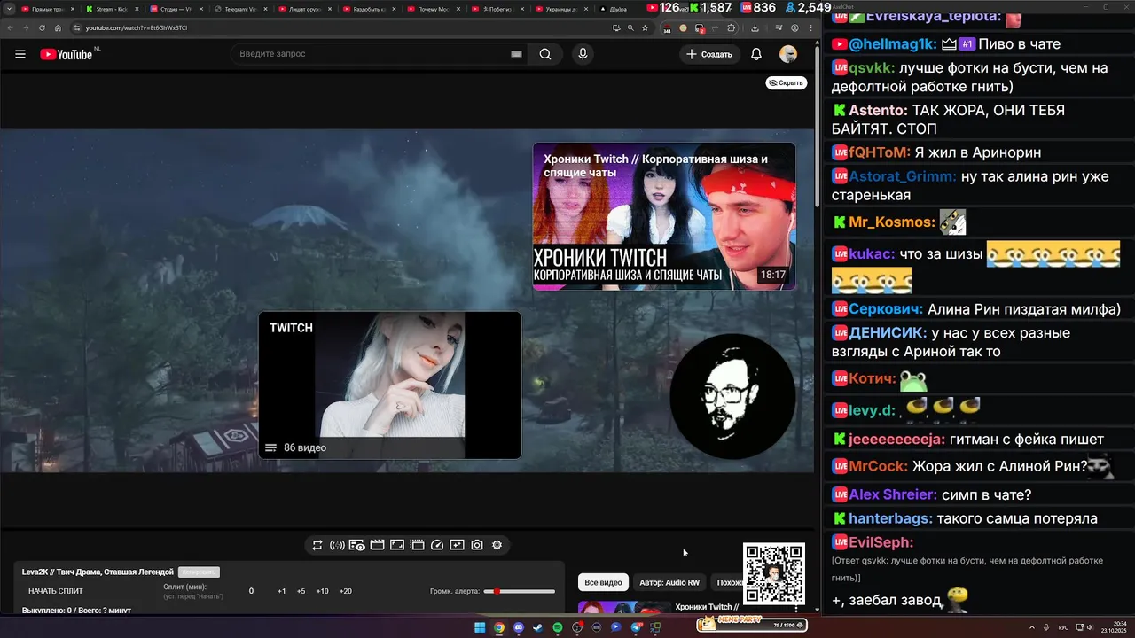Click the browser back arrow
The height and width of the screenshot is (638, 1135).
point(9,27)
